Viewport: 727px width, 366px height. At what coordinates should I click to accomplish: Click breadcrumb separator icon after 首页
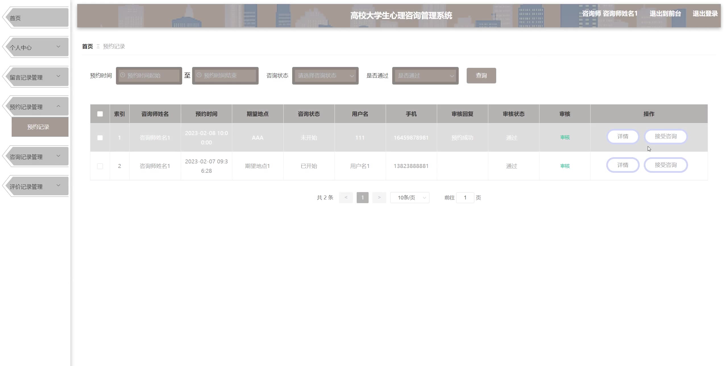click(98, 46)
